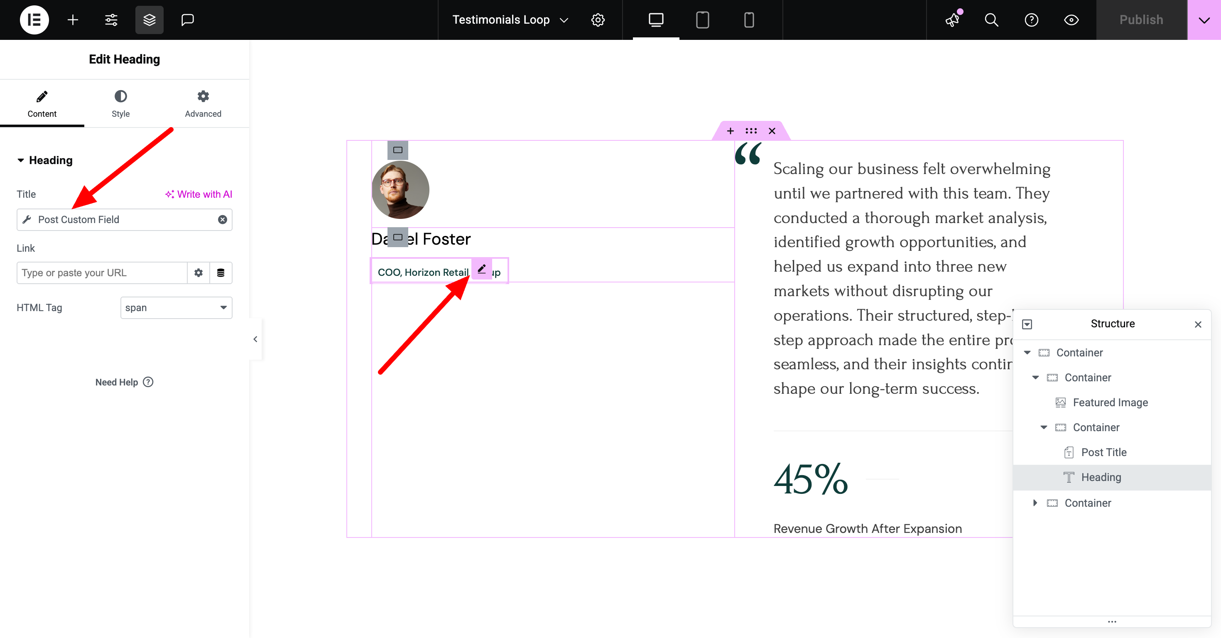This screenshot has width=1221, height=638.
Task: Toggle the Structure layers icon
Action: 150,20
